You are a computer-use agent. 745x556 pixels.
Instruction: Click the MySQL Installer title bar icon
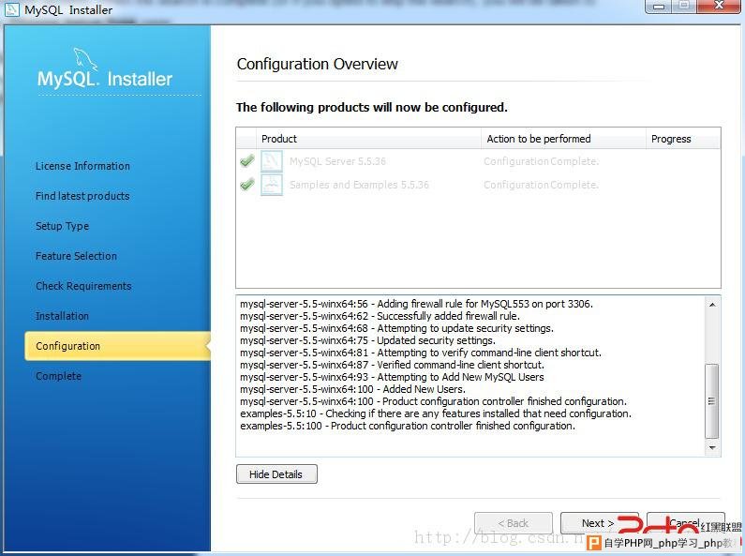pos(11,9)
